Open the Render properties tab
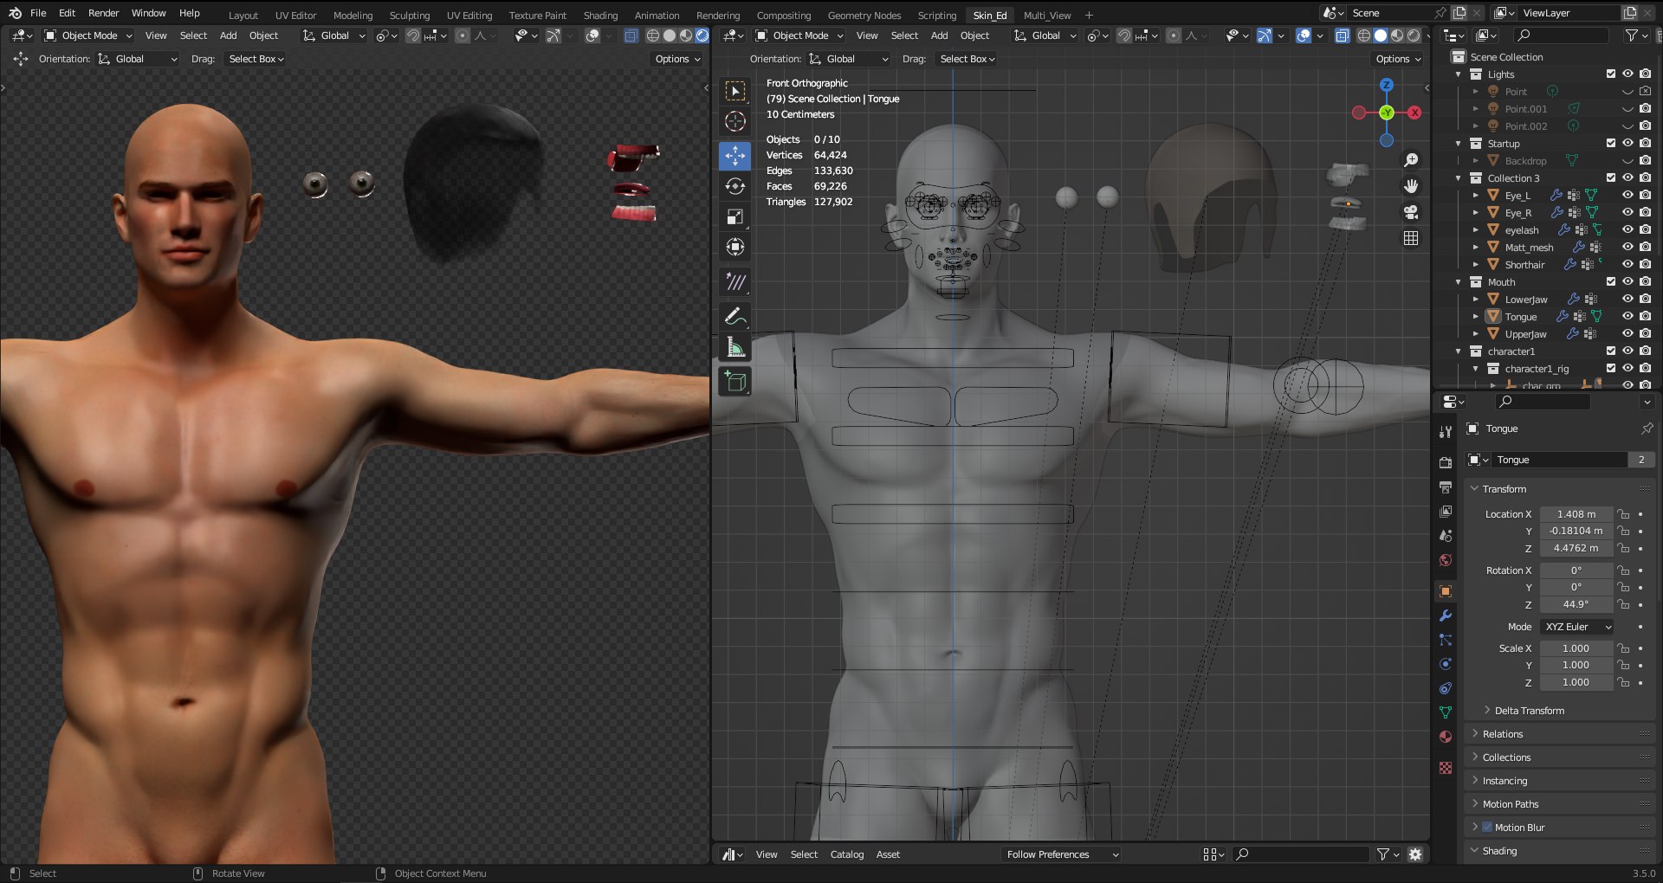This screenshot has width=1663, height=883. click(1445, 463)
